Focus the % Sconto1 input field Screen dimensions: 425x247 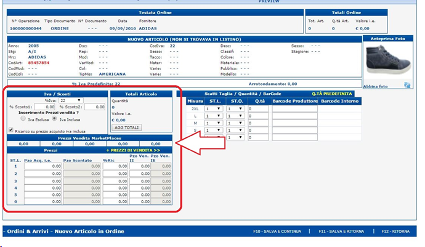click(x=45, y=107)
